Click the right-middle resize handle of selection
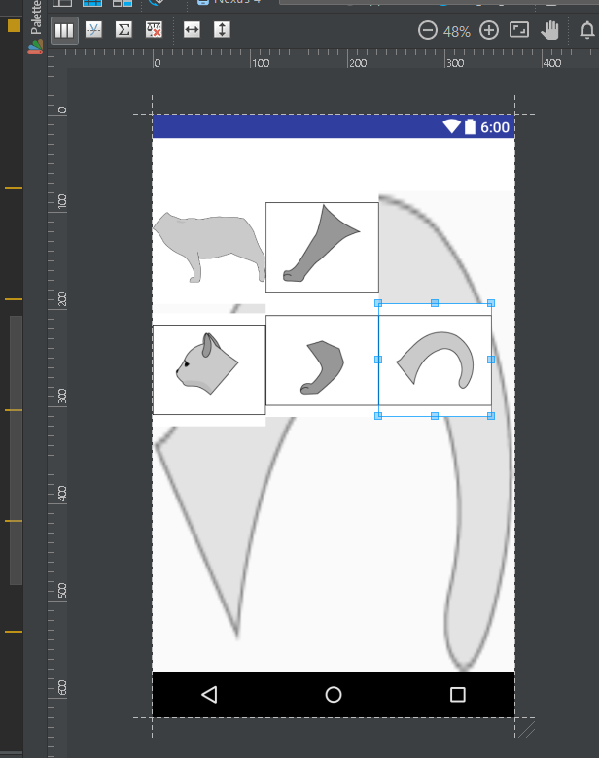This screenshot has width=599, height=758. 491,360
